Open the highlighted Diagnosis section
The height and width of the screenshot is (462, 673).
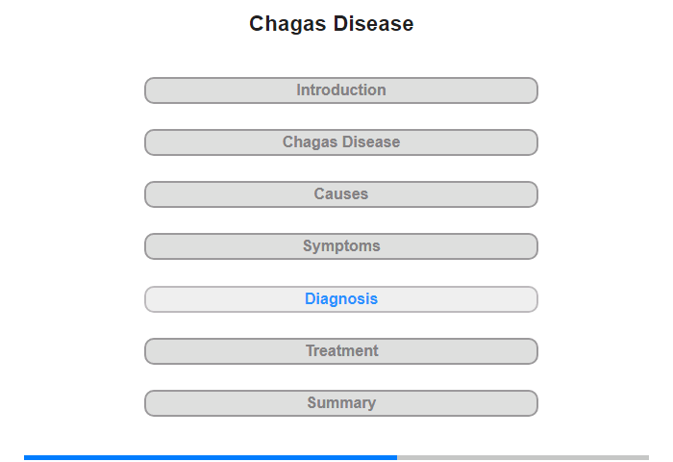coord(340,299)
